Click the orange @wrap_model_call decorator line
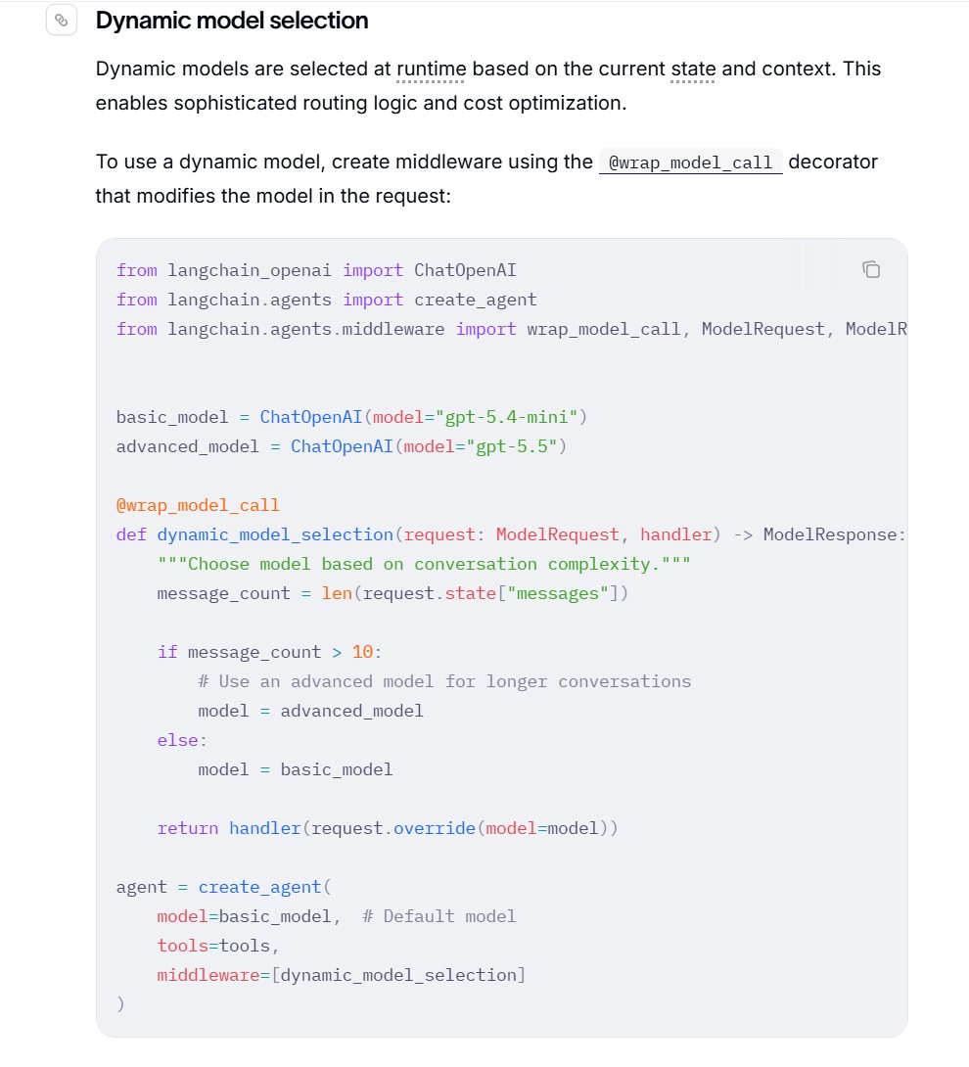The height and width of the screenshot is (1067, 969). 198,505
